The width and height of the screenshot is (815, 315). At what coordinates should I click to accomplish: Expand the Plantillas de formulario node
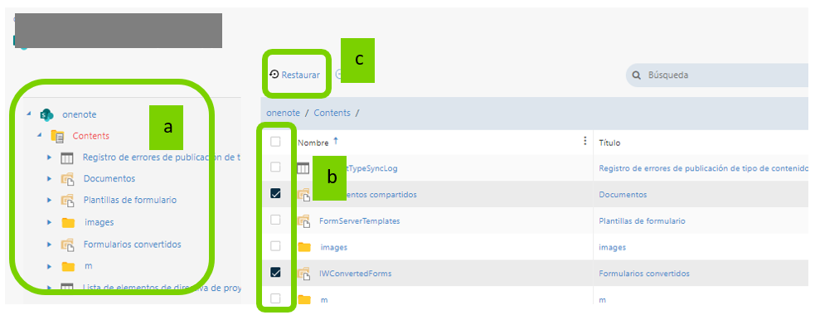tap(50, 200)
